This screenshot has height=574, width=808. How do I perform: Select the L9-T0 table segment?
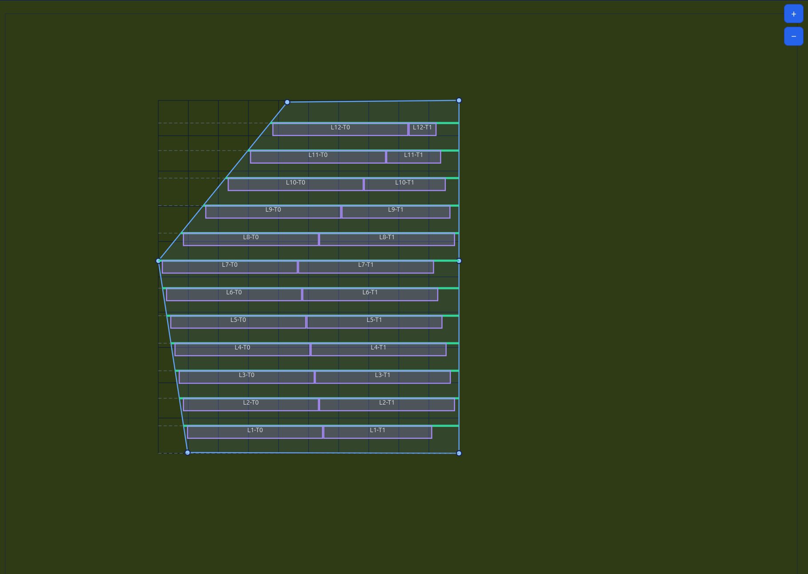point(272,209)
